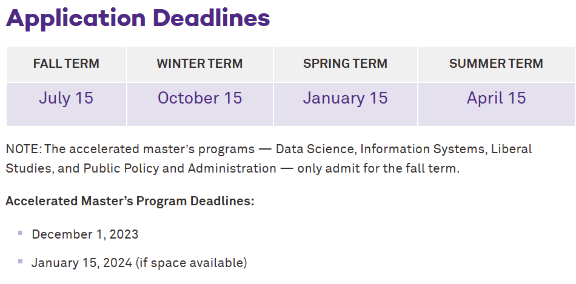Click the December 1, 2023 list item
Viewport: 576px width, 284px height.
tap(85, 234)
